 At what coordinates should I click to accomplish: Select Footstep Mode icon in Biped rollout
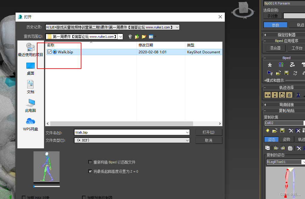click(x=281, y=65)
